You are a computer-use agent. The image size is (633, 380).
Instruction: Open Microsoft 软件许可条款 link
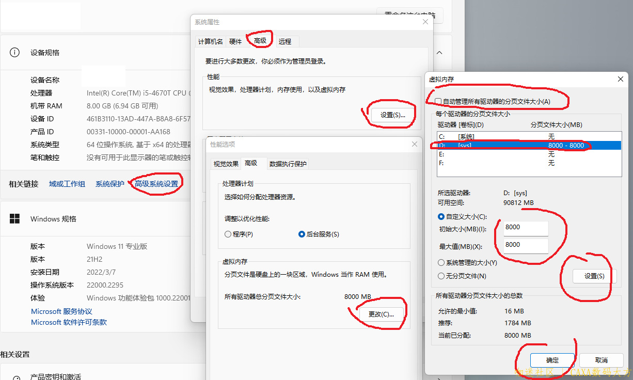(x=69, y=322)
